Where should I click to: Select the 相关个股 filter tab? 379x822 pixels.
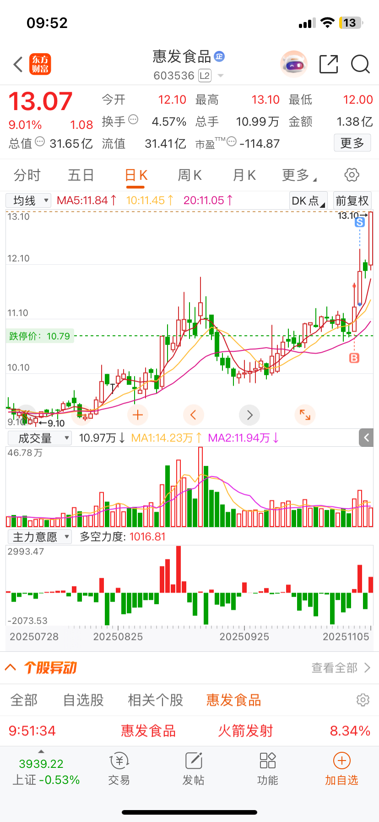[x=156, y=700]
